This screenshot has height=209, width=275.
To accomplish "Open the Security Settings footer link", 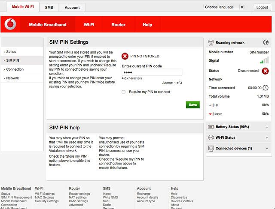I will [47, 201].
